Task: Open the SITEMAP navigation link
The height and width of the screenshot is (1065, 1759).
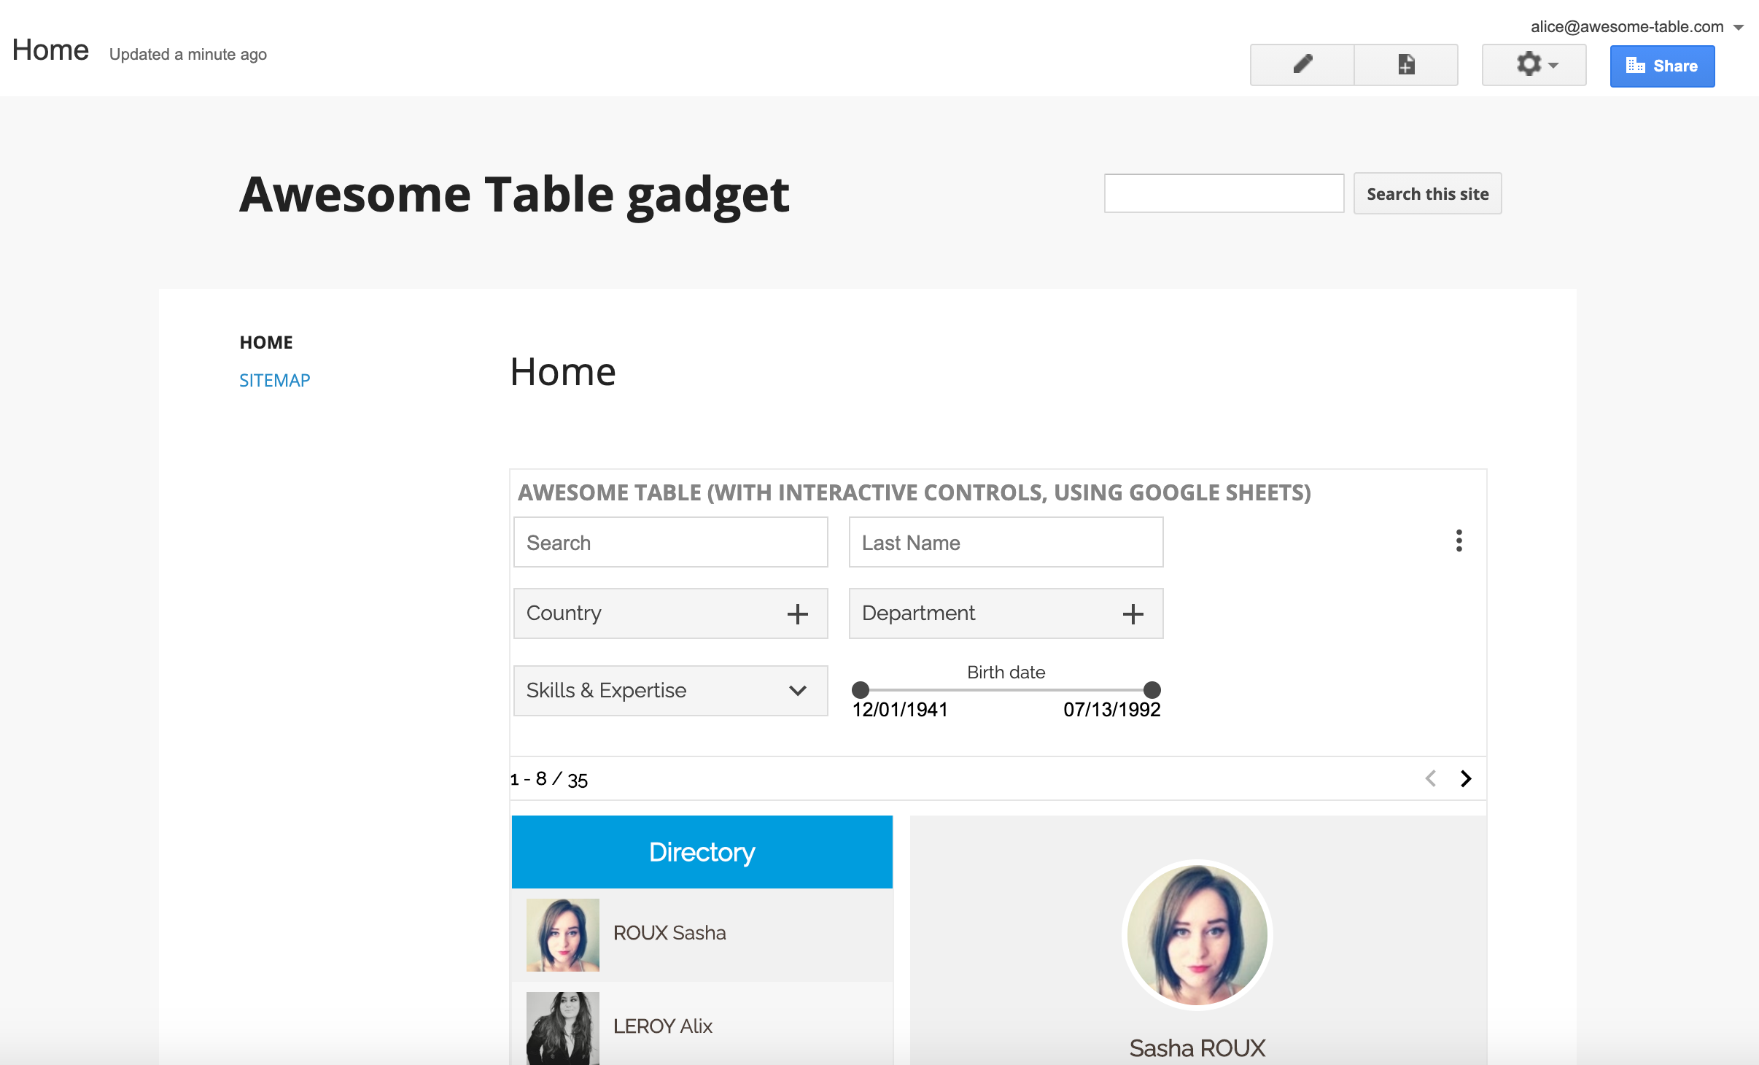Action: click(x=275, y=380)
